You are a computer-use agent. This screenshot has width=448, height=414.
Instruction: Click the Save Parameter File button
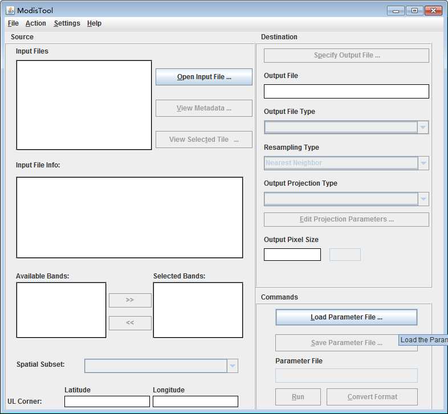(x=347, y=343)
